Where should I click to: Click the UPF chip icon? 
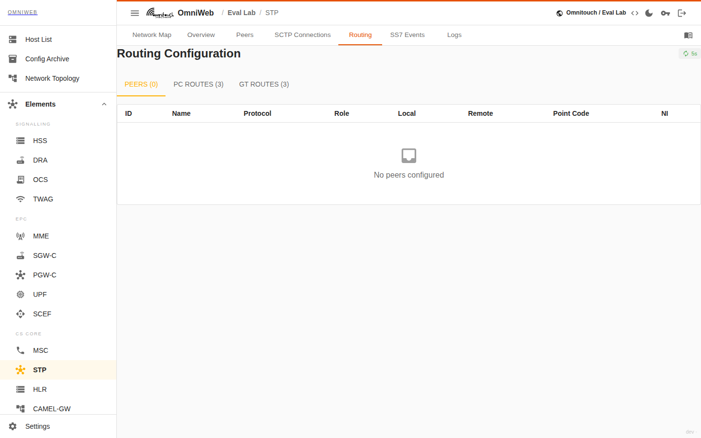click(x=20, y=294)
